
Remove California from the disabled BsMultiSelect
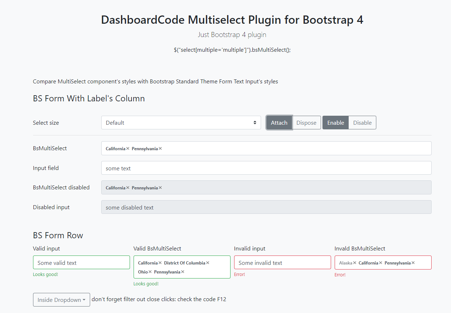click(x=127, y=187)
